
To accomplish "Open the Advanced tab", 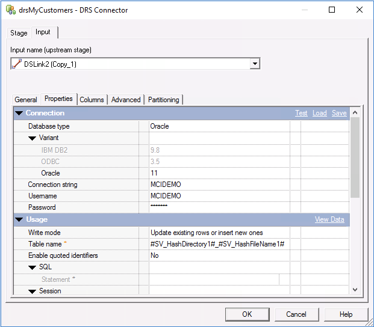I will pos(126,100).
